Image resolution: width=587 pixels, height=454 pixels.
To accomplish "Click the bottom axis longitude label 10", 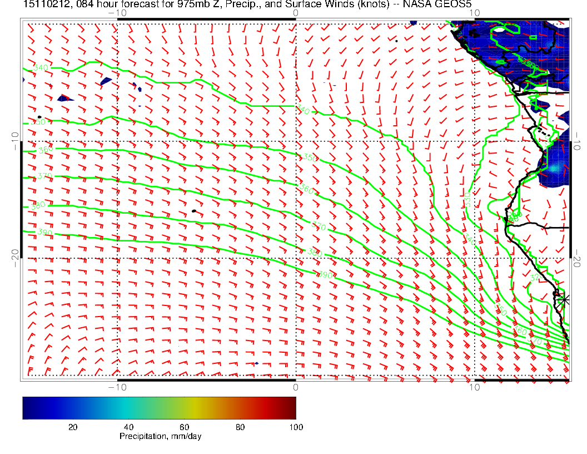I will 474,387.
